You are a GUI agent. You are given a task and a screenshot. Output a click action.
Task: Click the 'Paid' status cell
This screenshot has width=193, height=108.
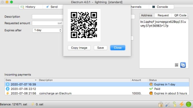157,89
